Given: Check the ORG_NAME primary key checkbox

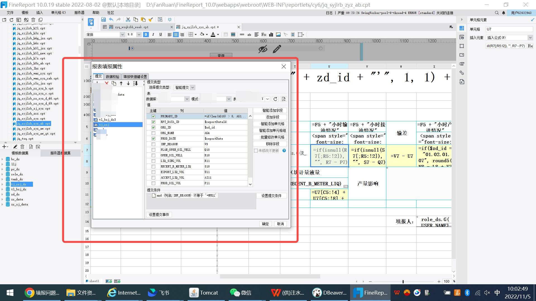Looking at the screenshot, I should pos(153,133).
